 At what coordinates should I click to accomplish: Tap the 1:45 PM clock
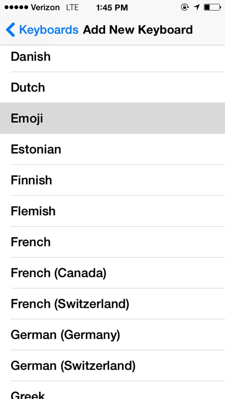112,8
